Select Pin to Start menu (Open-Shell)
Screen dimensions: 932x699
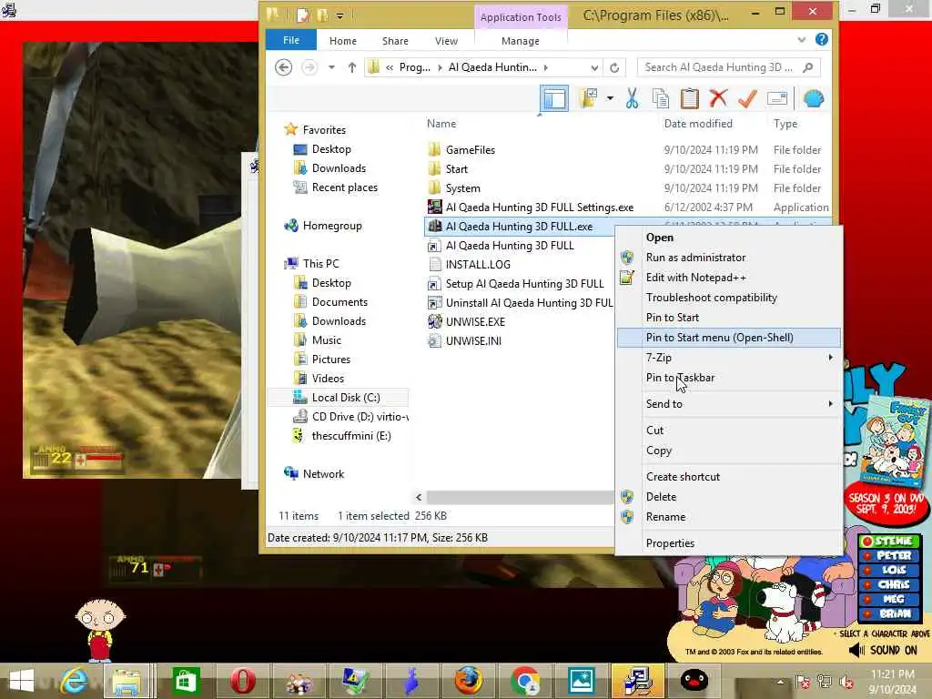729,338
